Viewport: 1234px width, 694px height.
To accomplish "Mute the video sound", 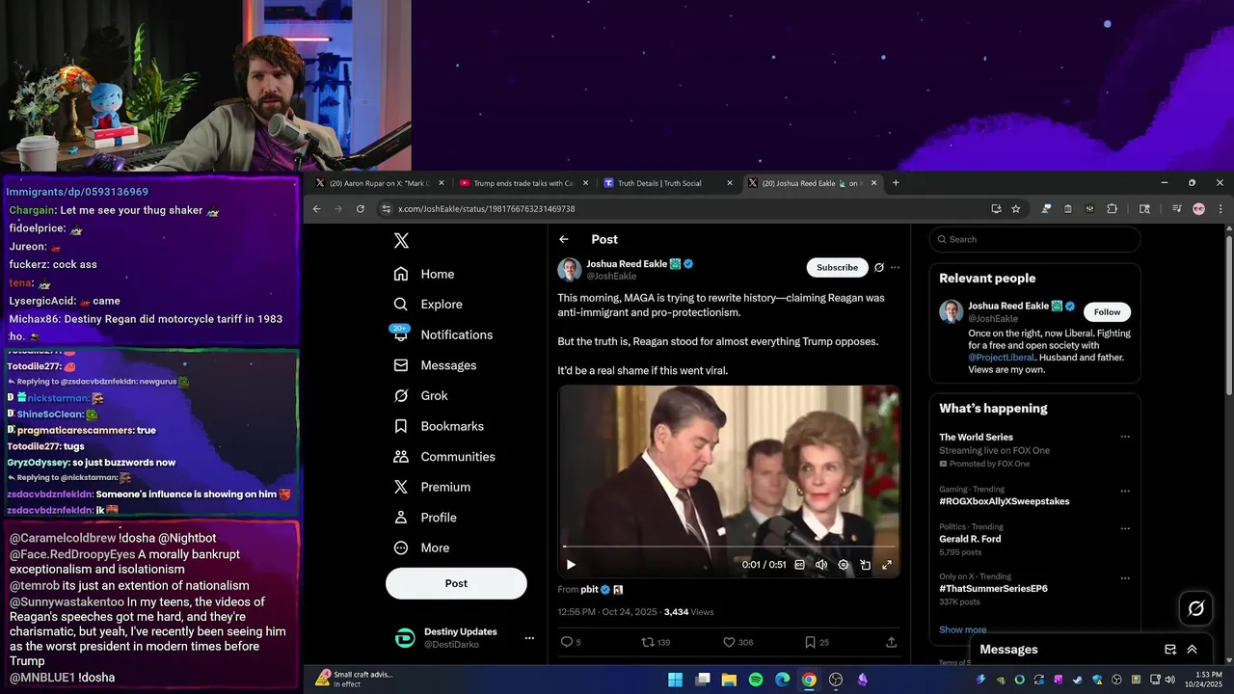I will click(x=821, y=565).
